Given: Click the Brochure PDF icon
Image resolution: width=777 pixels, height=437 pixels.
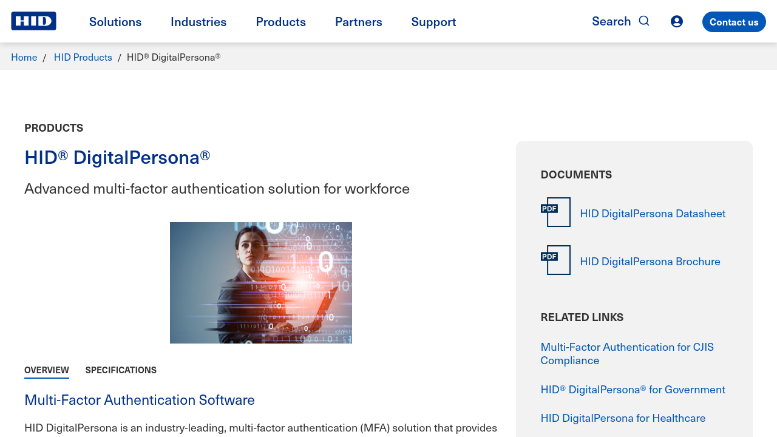Looking at the screenshot, I should pos(555,260).
